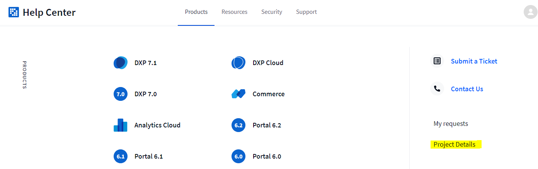Click the Analytics Cloud bar chart icon
The image size is (538, 169).
click(121, 125)
